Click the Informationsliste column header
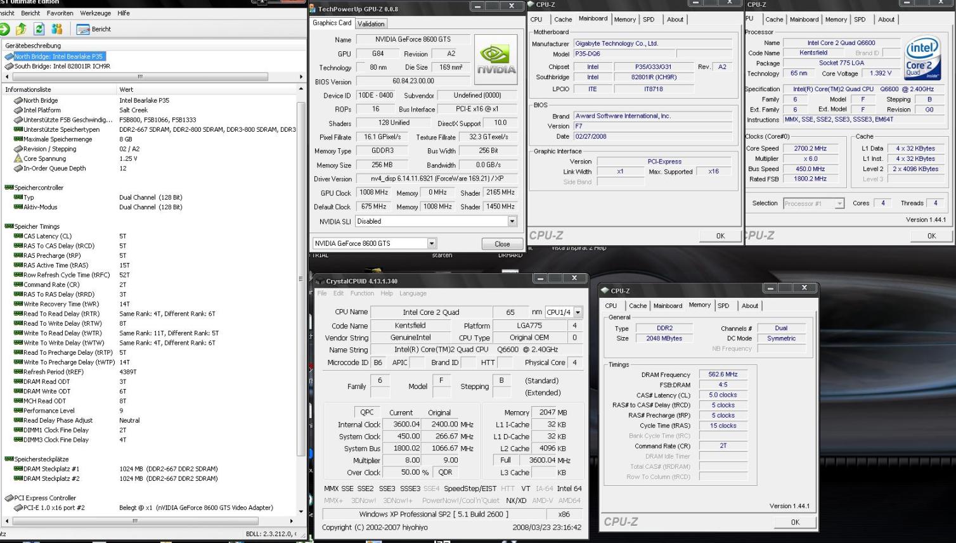The height and width of the screenshot is (543, 956). point(59,89)
